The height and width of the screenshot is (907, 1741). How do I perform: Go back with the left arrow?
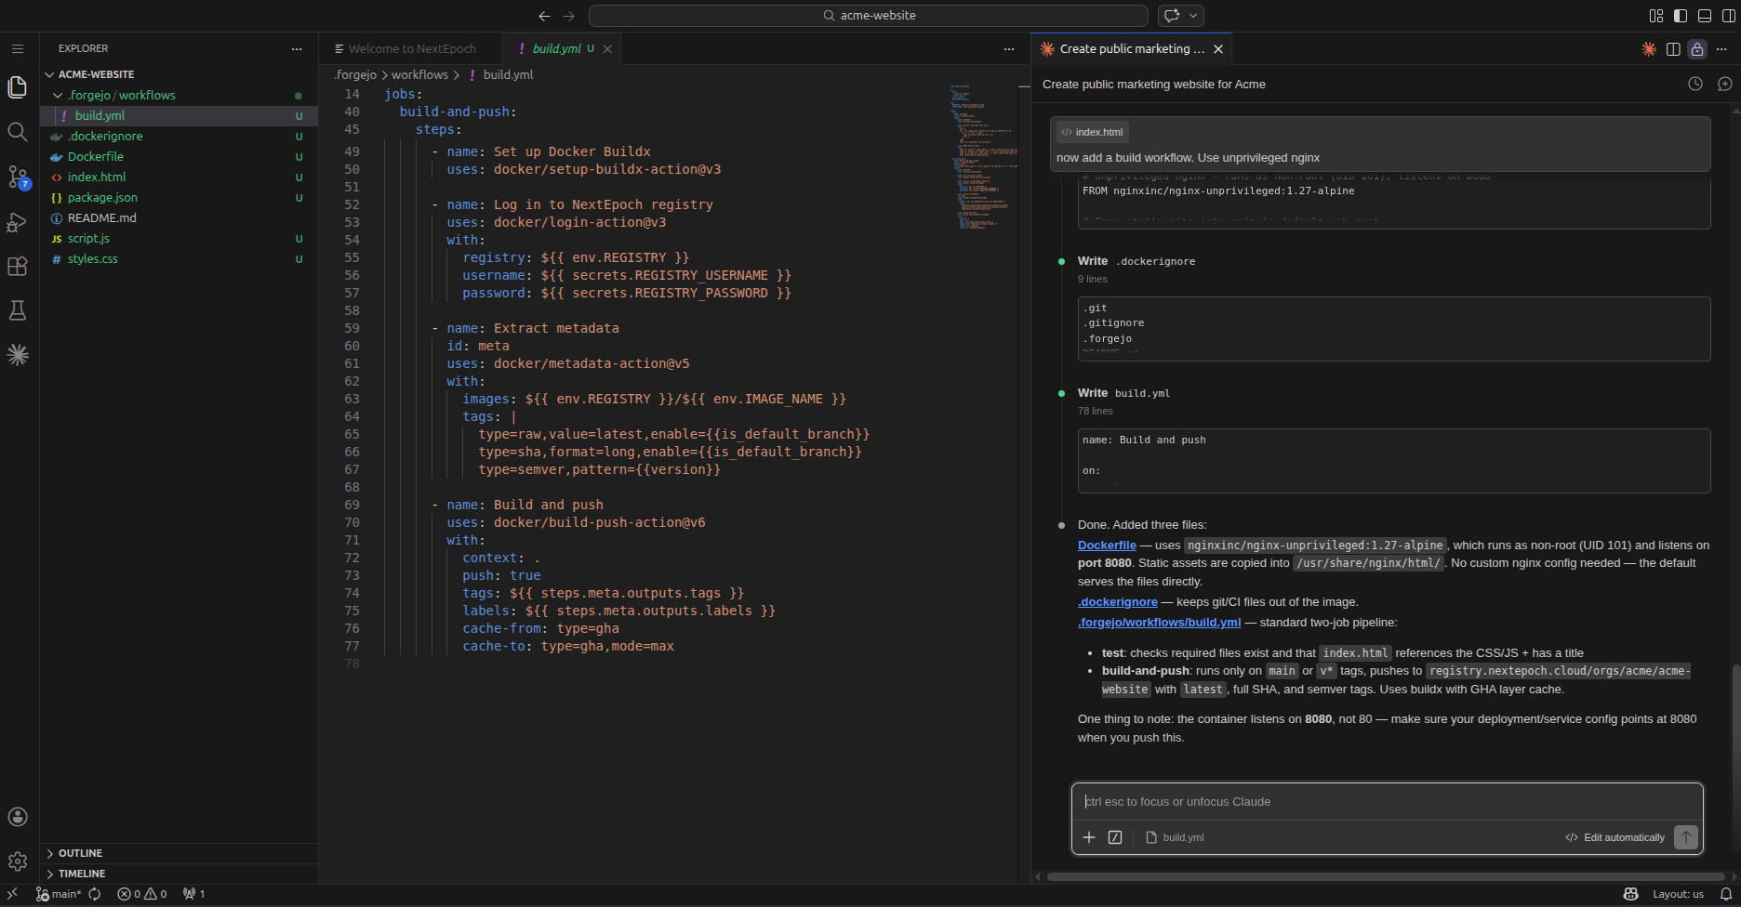click(x=544, y=16)
